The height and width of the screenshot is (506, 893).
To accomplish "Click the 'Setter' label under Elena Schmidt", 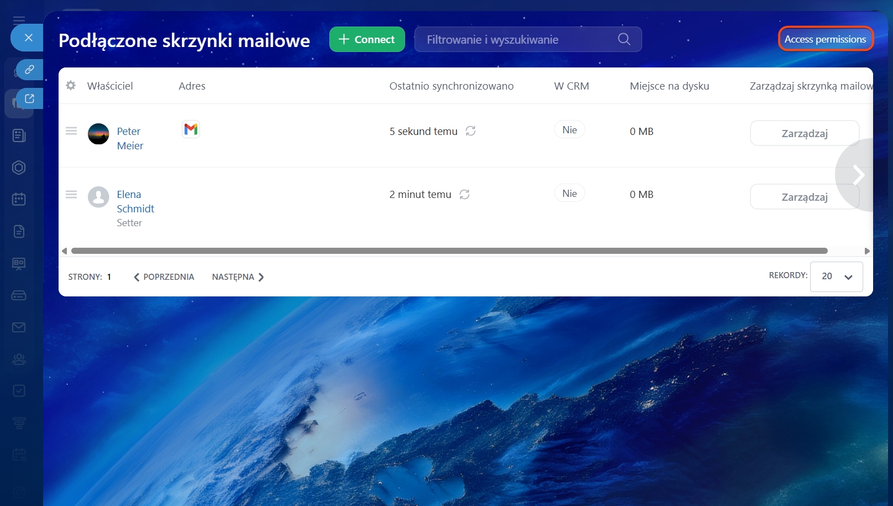I will coord(129,223).
